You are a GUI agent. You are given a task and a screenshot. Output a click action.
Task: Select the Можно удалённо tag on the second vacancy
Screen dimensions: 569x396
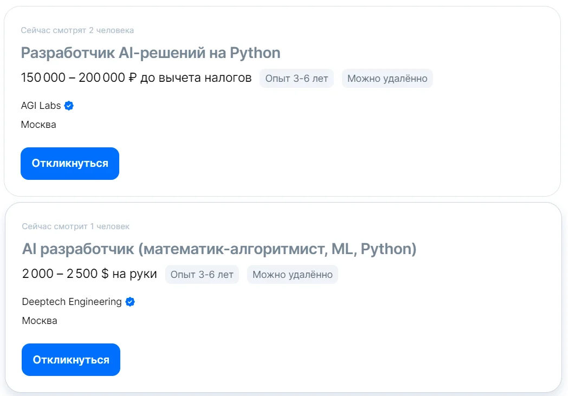click(293, 274)
